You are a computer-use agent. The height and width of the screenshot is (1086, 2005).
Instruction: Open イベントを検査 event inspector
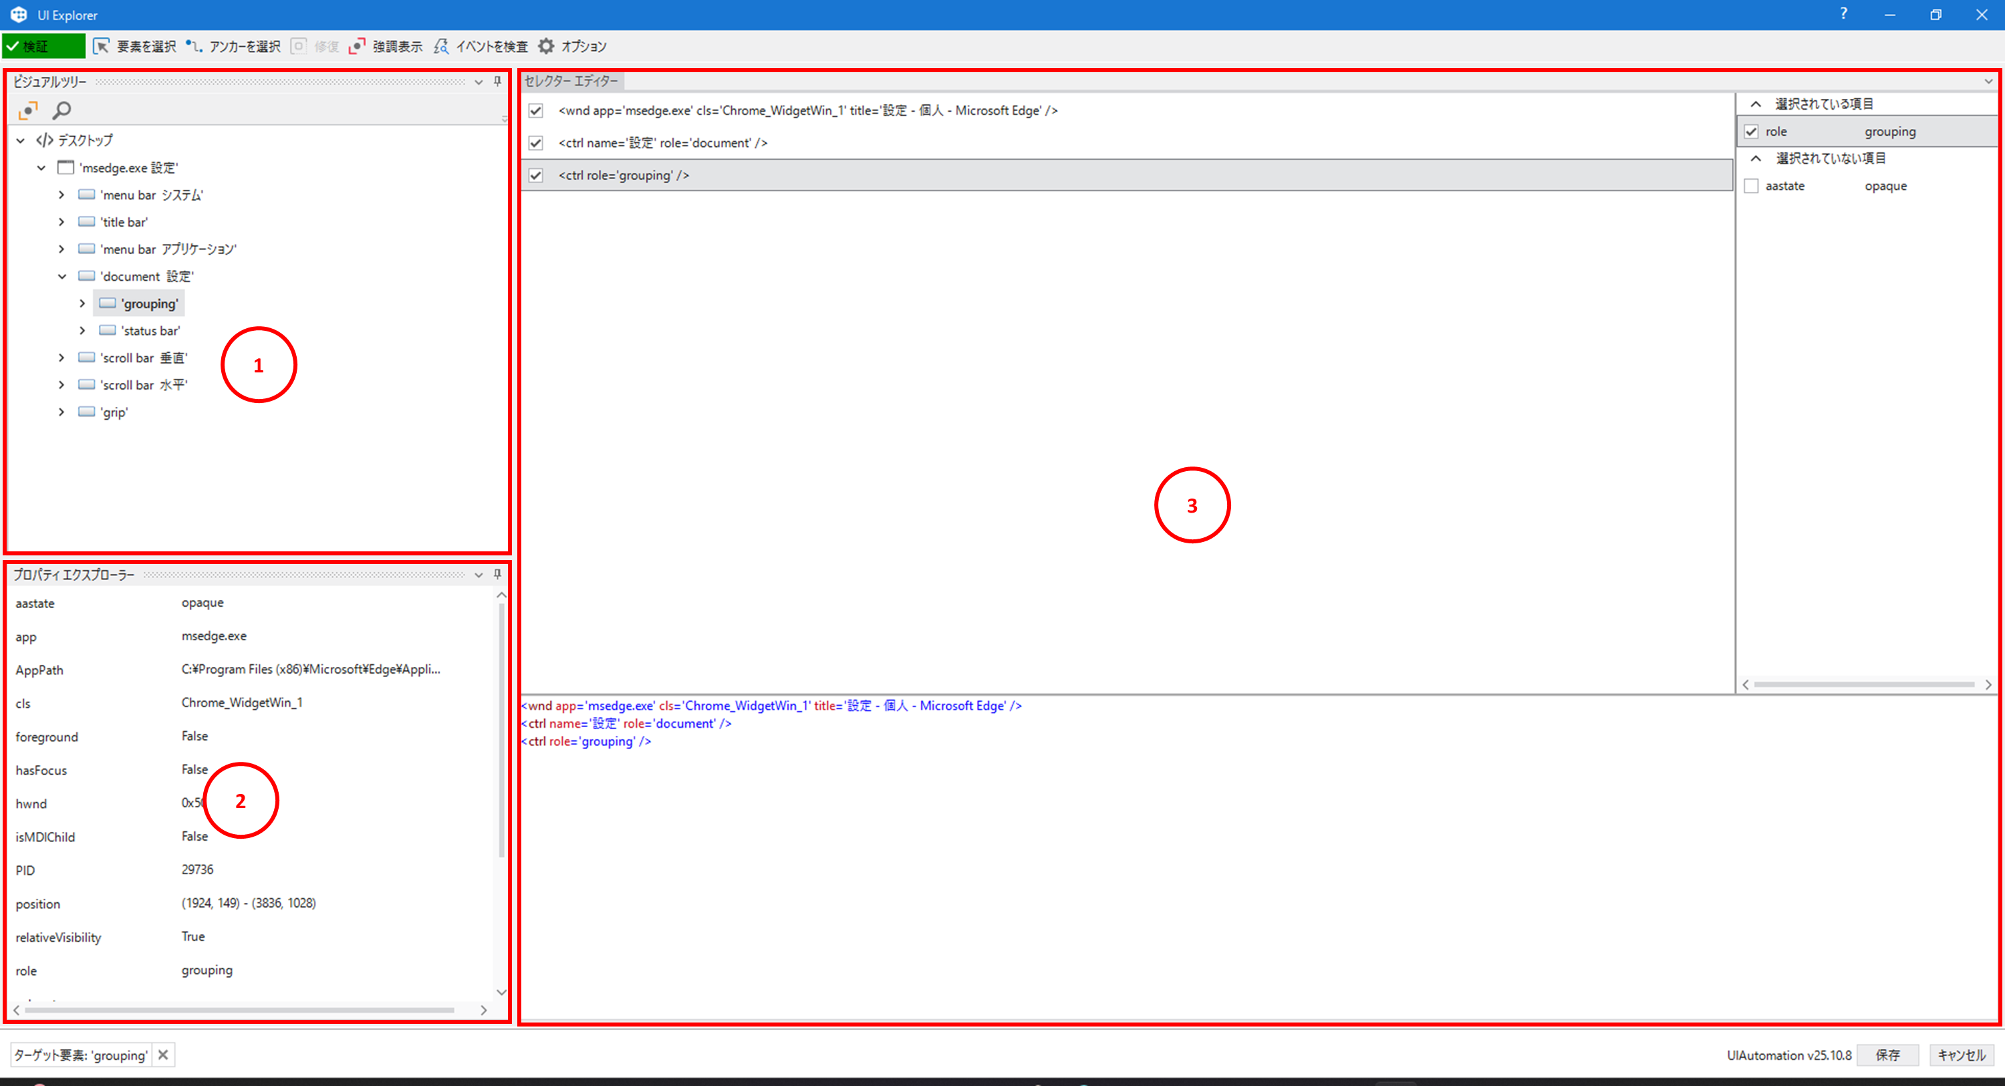click(481, 47)
